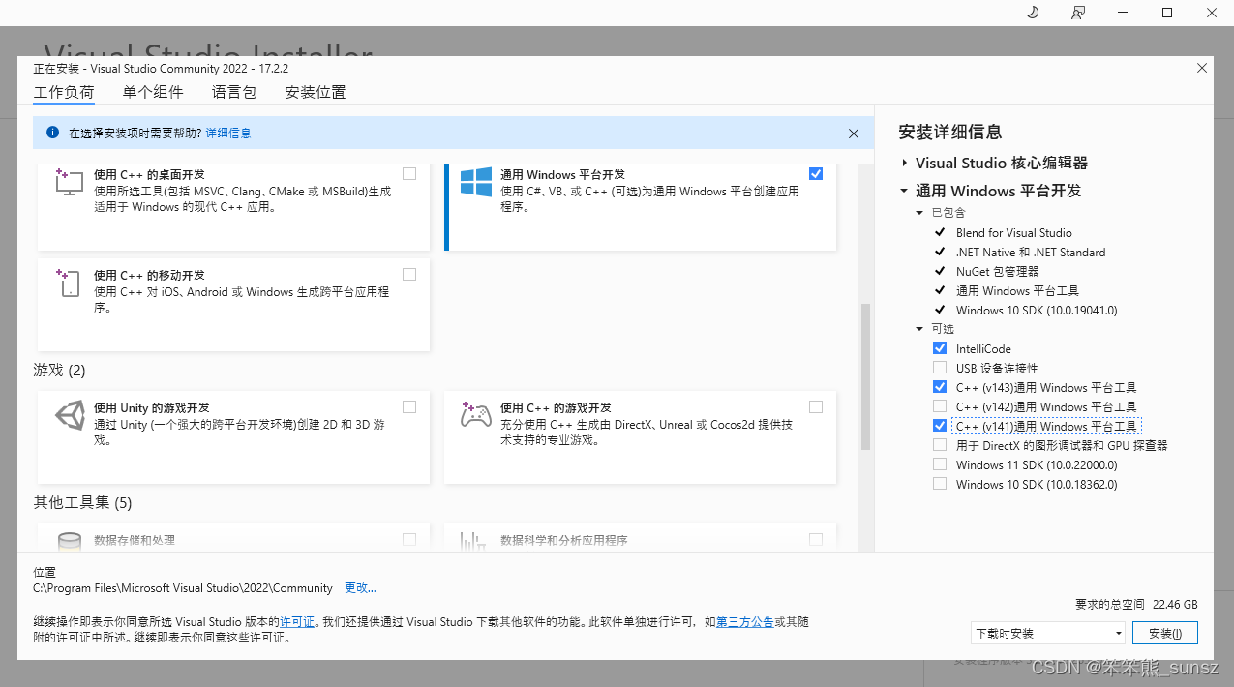Enable C++ (v142) 通用 Windows 平台工具
Viewport: 1234px width, 687px height.
[x=940, y=406]
